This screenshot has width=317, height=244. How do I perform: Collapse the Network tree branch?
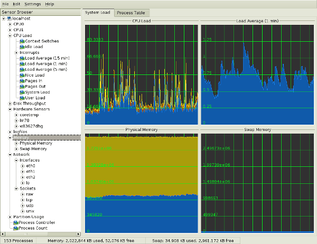point(10,155)
